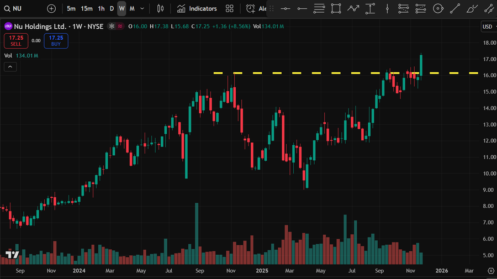497x279 pixels.
Task: Open the indicator templates grid icon
Action: (x=230, y=9)
